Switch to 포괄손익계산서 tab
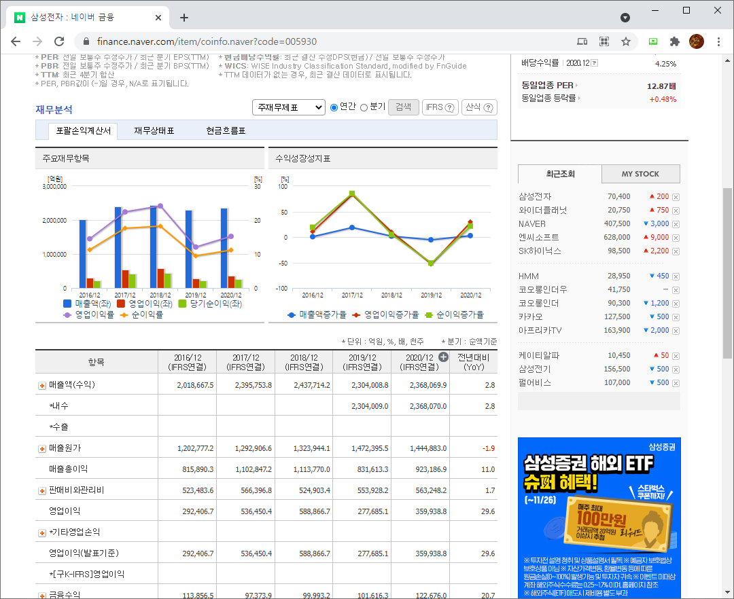Screen dimensions: 734x599 pyautogui.click(x=84, y=131)
